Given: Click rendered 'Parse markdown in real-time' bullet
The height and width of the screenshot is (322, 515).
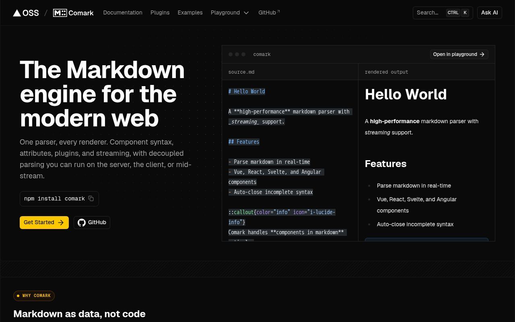Looking at the screenshot, I should (414, 186).
